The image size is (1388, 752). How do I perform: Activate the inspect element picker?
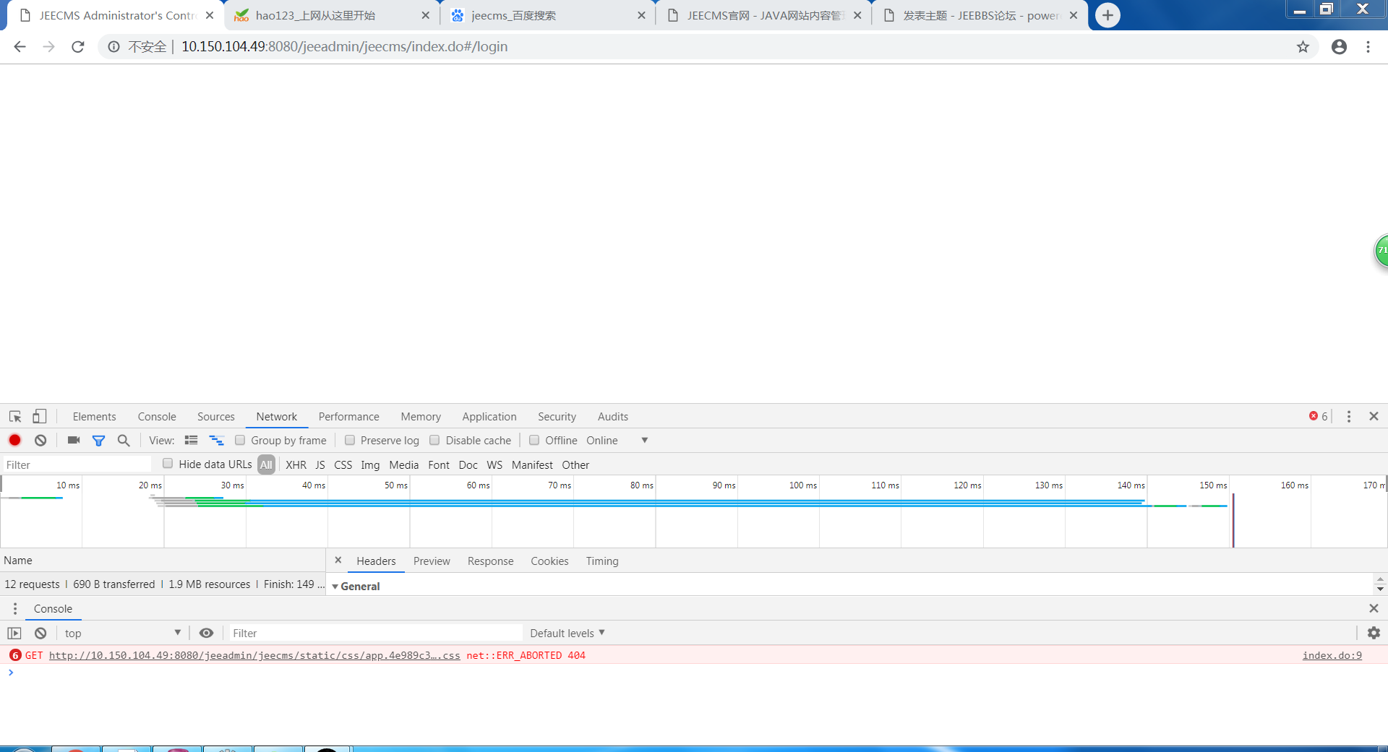click(x=15, y=417)
